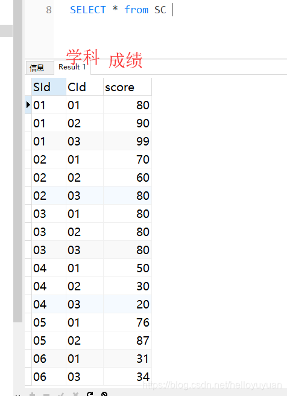Select the CId cell in the row scoring 30
This screenshot has height=396, width=287.
tap(84, 286)
